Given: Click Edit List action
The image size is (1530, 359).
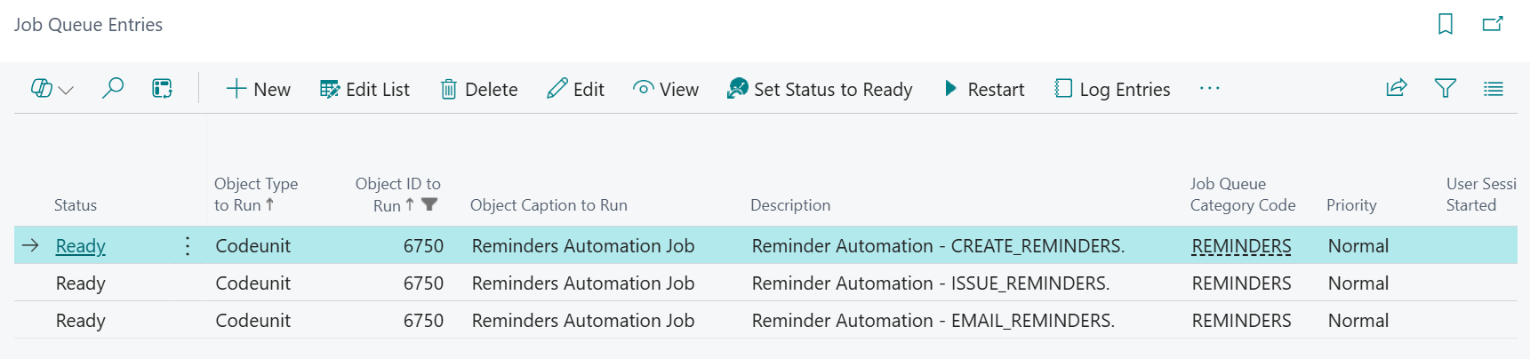Looking at the screenshot, I should point(364,89).
